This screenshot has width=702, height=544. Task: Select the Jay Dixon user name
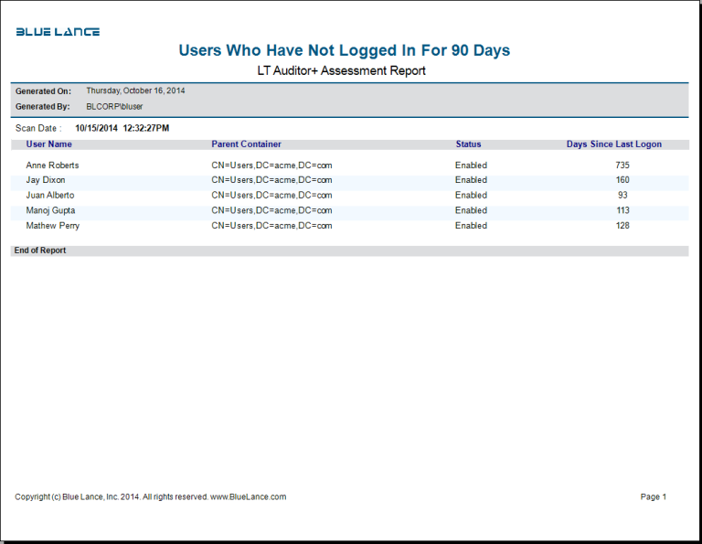click(x=45, y=180)
